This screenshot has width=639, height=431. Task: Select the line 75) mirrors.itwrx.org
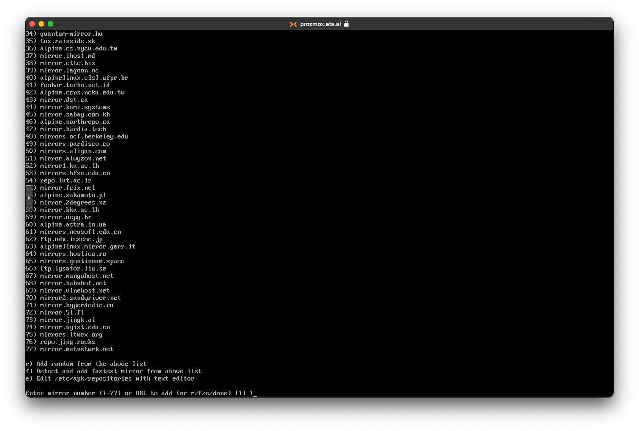coord(64,335)
